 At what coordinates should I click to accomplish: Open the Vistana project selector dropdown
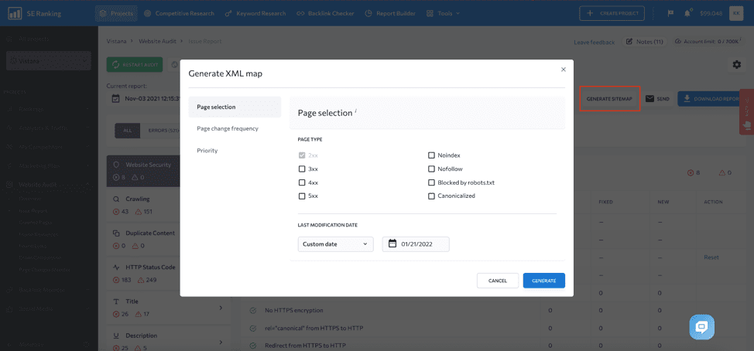coord(49,61)
